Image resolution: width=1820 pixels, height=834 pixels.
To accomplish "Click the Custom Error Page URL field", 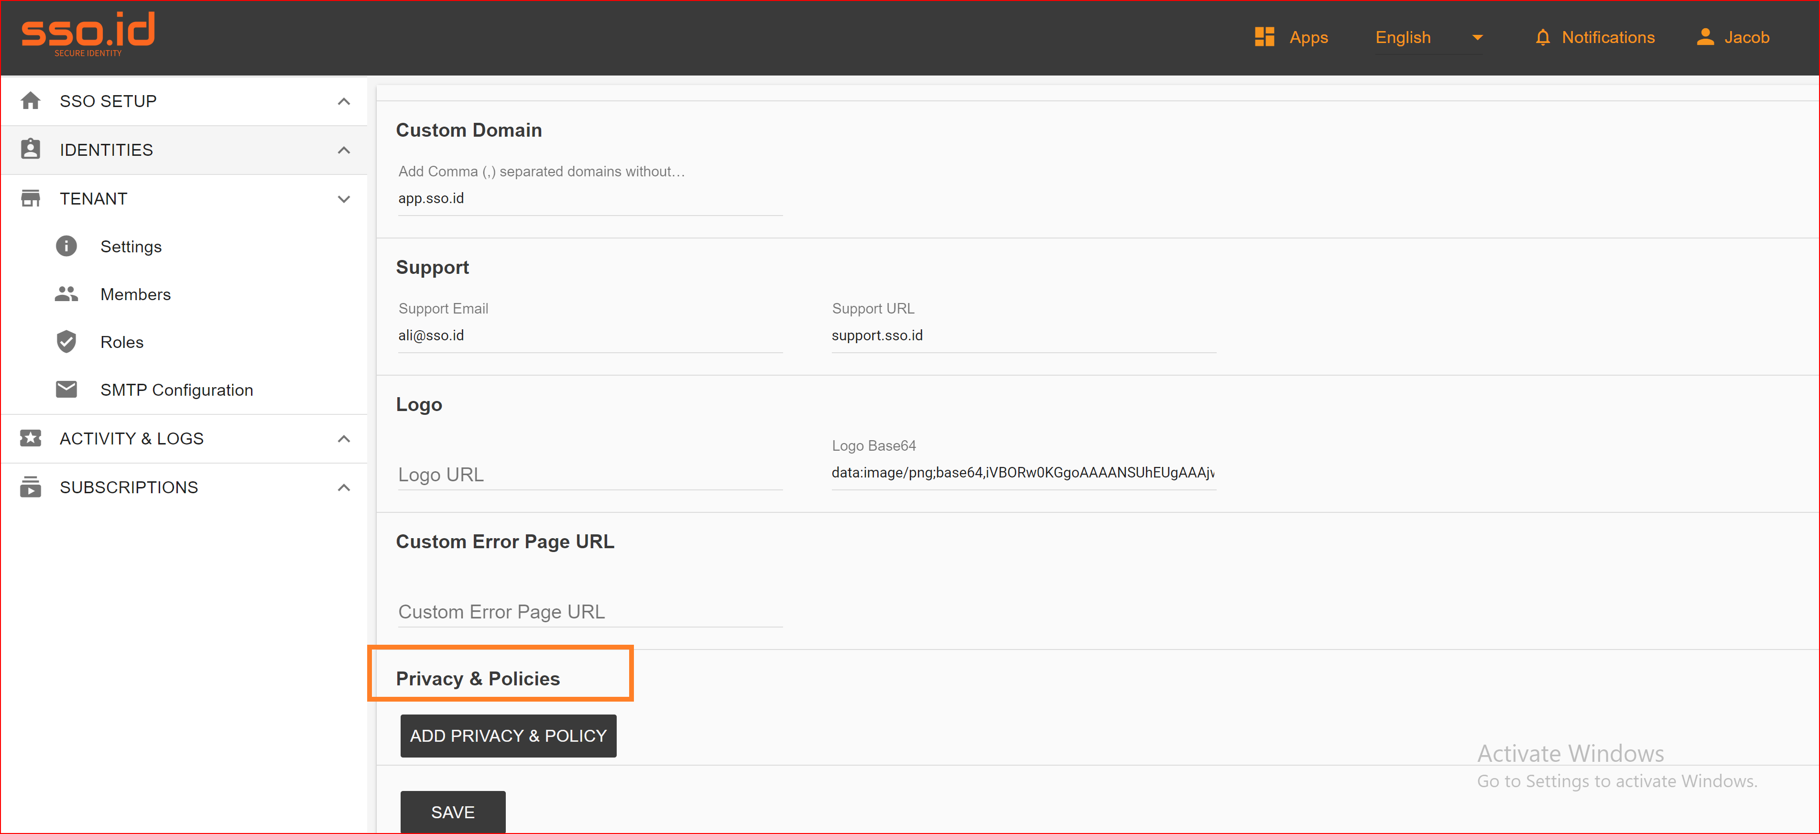I will (x=589, y=612).
